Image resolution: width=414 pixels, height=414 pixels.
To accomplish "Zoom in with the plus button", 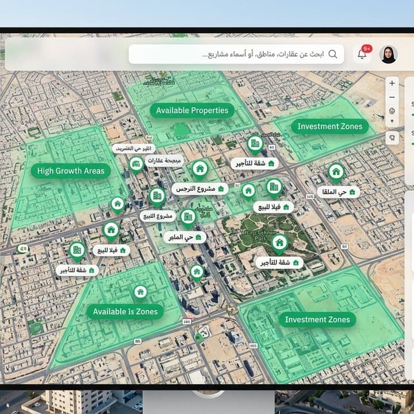I will [392, 83].
